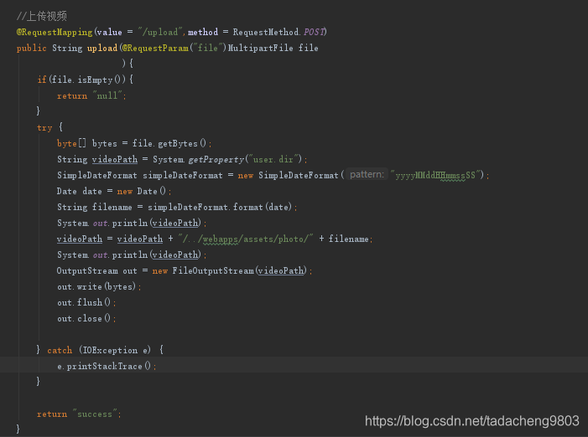Click the file.getBytes() call
Viewport: 588px width, 437px height.
point(169,143)
